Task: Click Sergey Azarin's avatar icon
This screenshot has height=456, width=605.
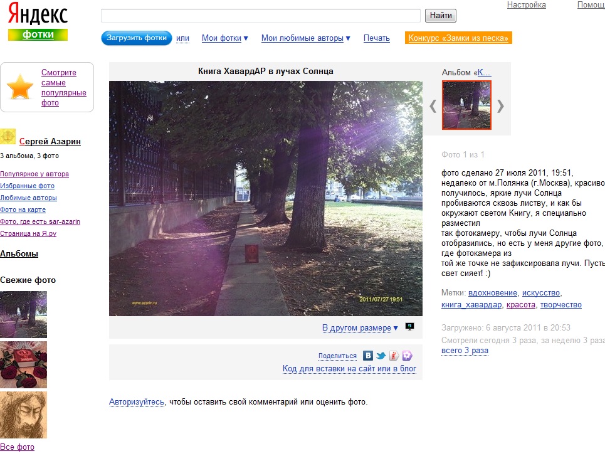Action: [x=8, y=137]
